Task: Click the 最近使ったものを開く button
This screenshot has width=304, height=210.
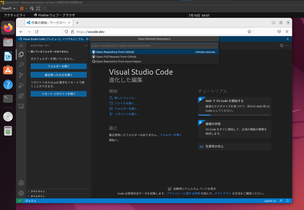Action: tap(59, 75)
